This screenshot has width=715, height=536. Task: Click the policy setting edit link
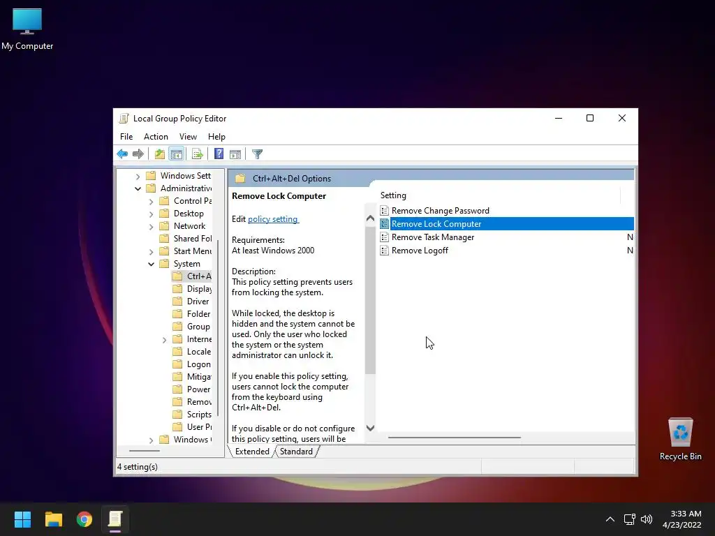(x=273, y=218)
